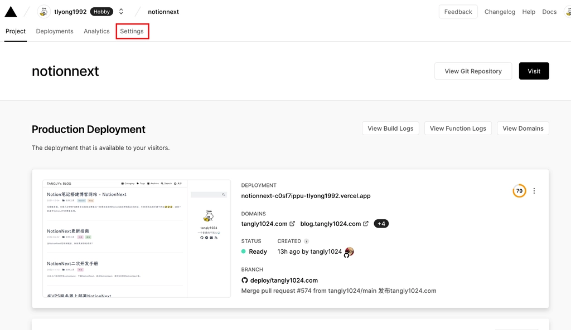Click the '13h ago by tangly1024' text

(309, 252)
